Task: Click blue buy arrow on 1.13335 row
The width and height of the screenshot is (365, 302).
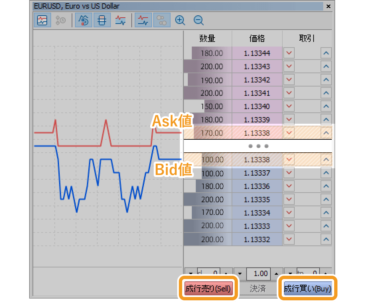Action: pos(326,200)
